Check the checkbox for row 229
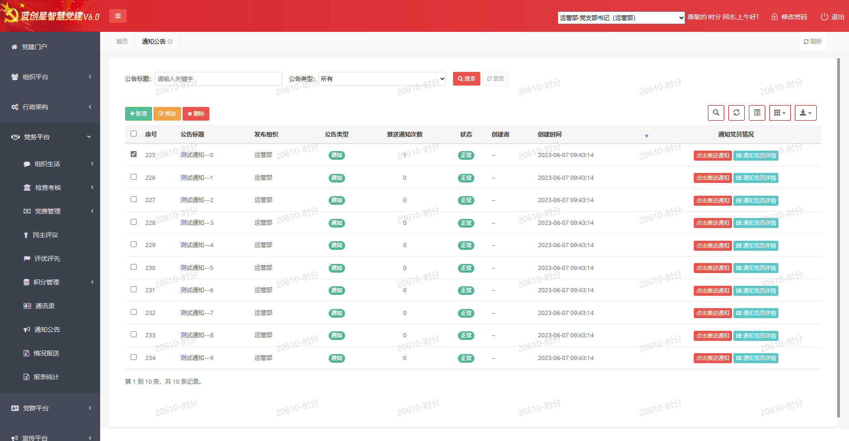 coord(133,244)
